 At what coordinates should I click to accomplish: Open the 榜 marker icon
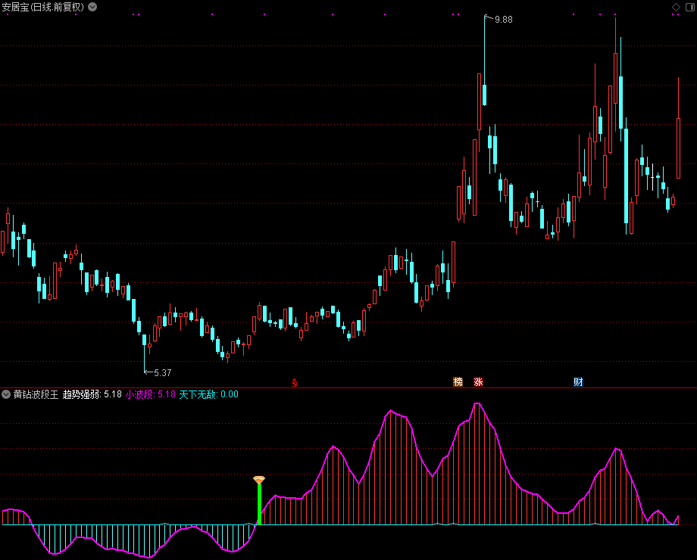pyautogui.click(x=458, y=382)
